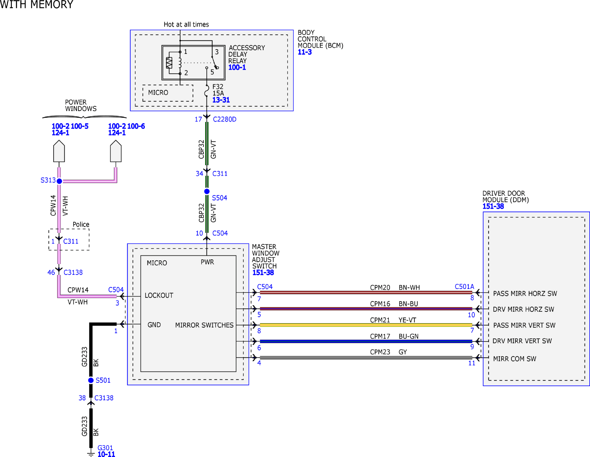
Task: Click the 10-11 ground G301 reference link
Action: 106,454
